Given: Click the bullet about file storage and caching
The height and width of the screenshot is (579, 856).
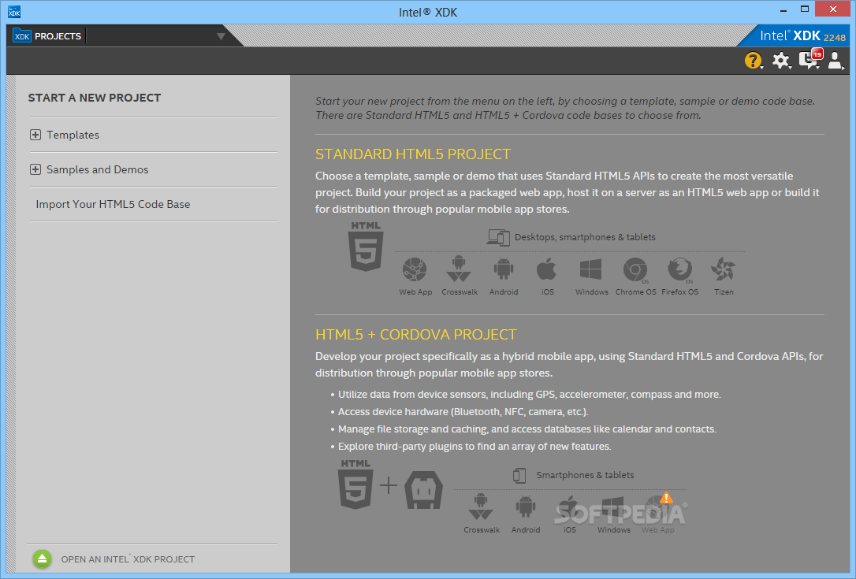Looking at the screenshot, I should coord(527,429).
